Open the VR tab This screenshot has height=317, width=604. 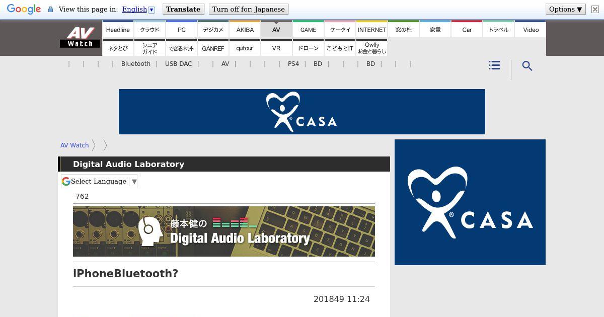[x=276, y=48]
